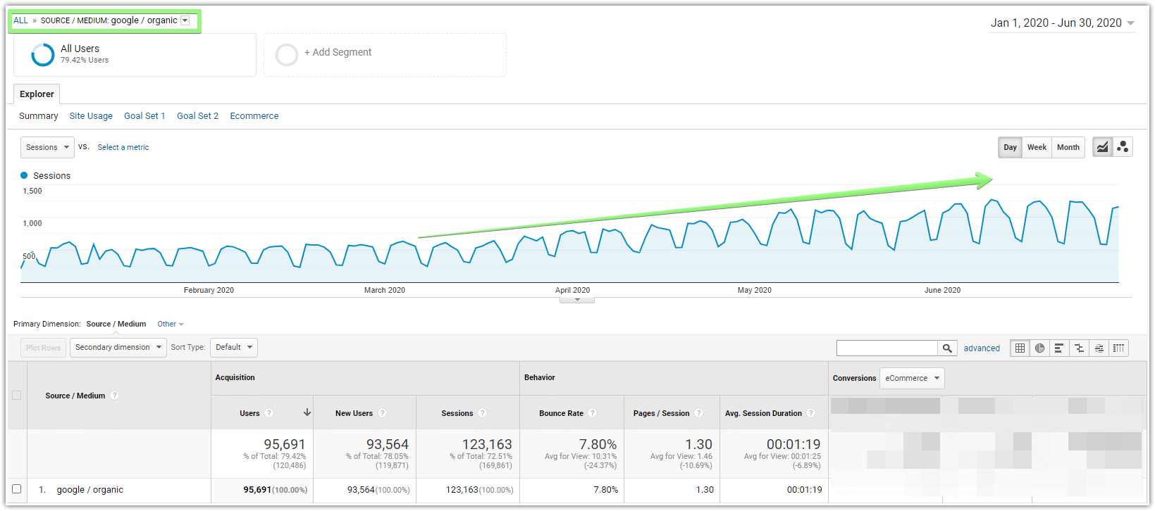The width and height of the screenshot is (1155, 511).
Task: Switch to Site Usage view
Action: point(91,116)
